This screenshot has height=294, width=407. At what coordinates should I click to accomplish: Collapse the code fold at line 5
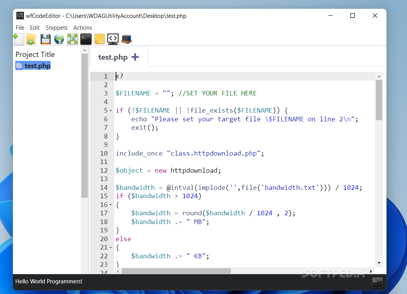[x=111, y=111]
